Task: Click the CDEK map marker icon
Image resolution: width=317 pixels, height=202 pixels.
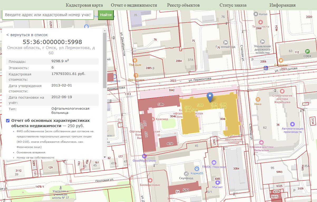Action: click(x=307, y=51)
